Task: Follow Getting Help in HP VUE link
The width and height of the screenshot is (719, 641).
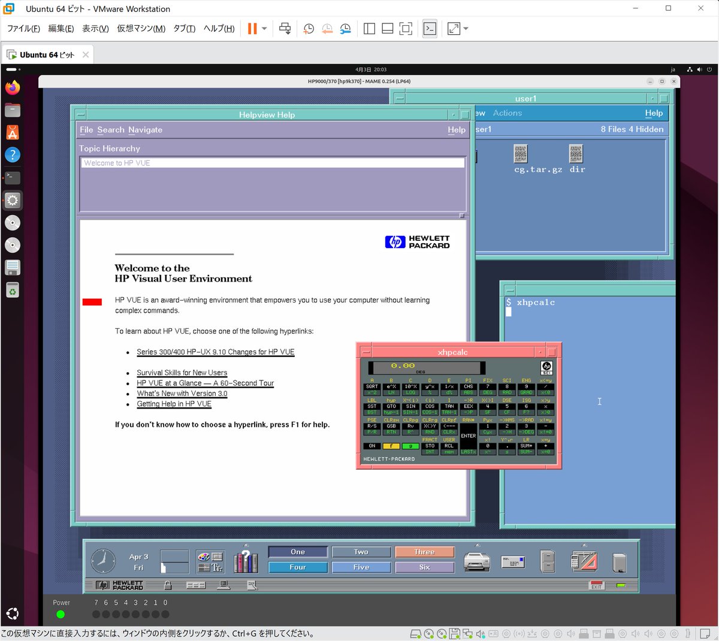Action: [174, 404]
